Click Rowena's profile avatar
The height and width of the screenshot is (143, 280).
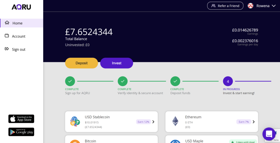click(x=250, y=6)
